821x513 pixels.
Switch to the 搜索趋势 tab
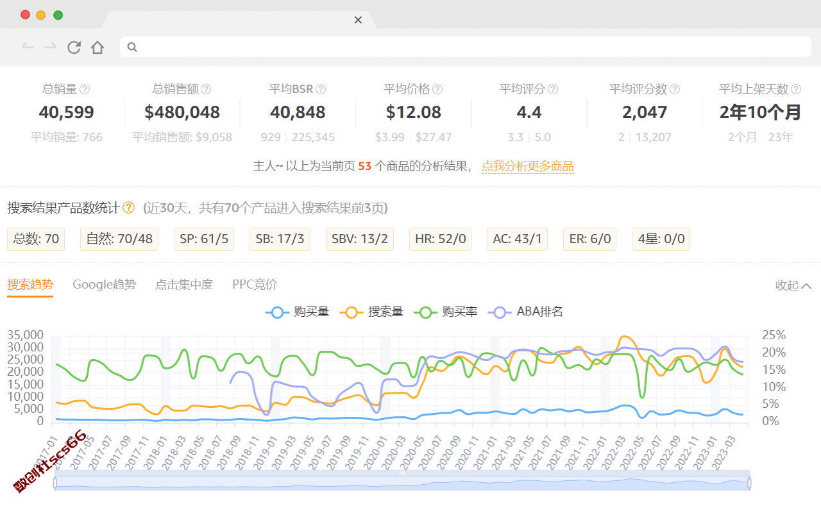coord(30,285)
